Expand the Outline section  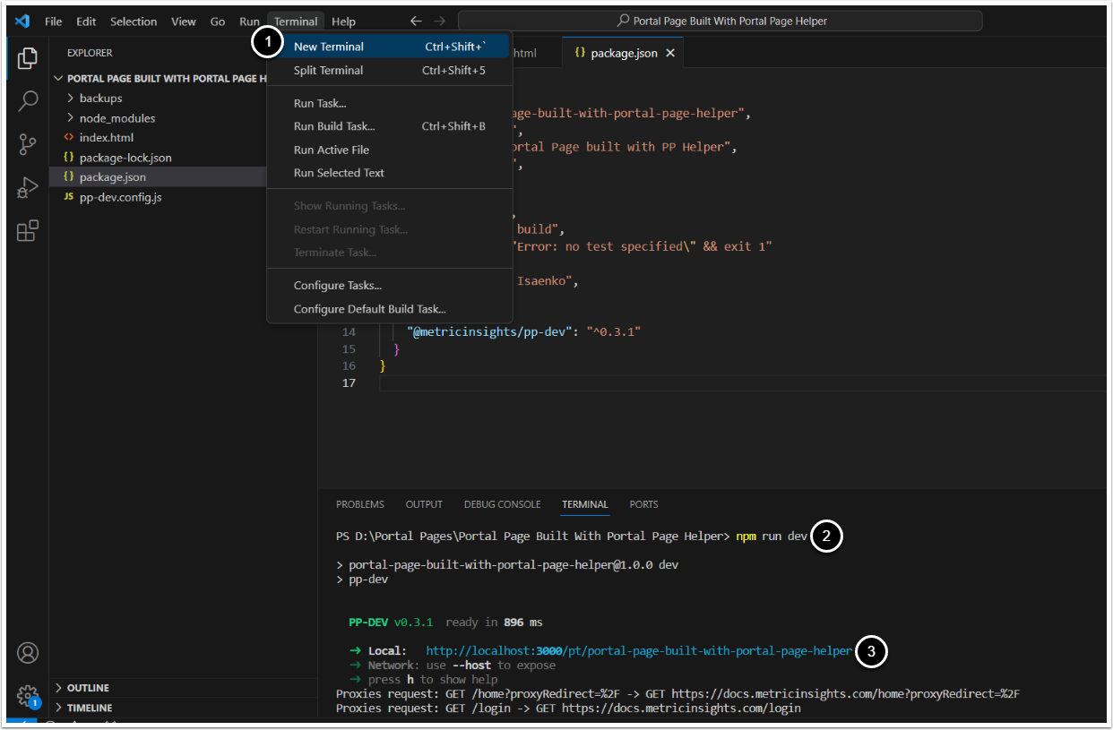click(88, 688)
